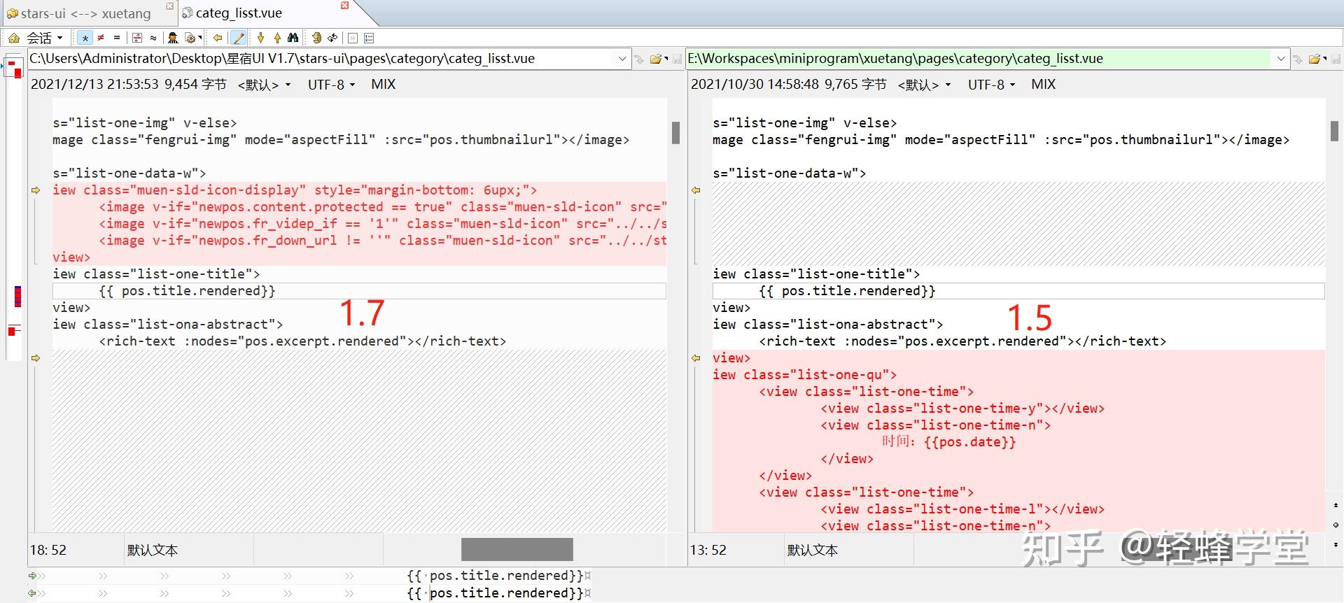Screen dimensions: 1344x603
Task: Open left pane <默认> format dropdown
Action: coord(264,85)
